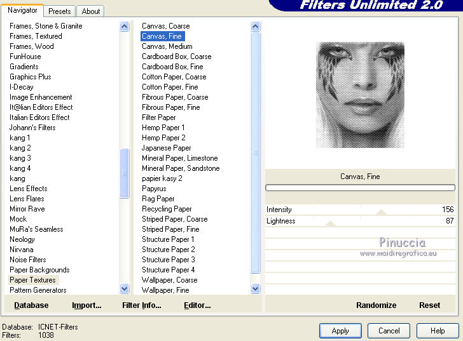This screenshot has width=463, height=341.
Task: Open the Graphics Plus category
Action: point(31,77)
